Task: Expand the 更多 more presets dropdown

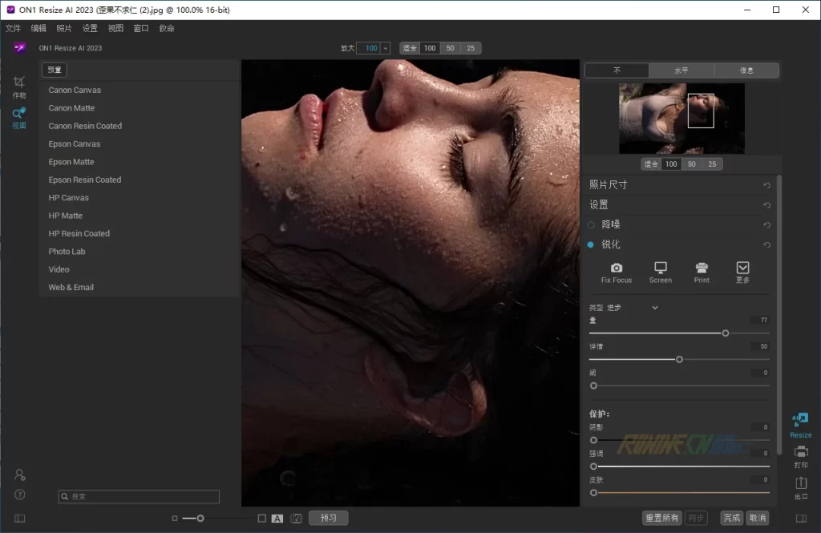Action: 742,268
